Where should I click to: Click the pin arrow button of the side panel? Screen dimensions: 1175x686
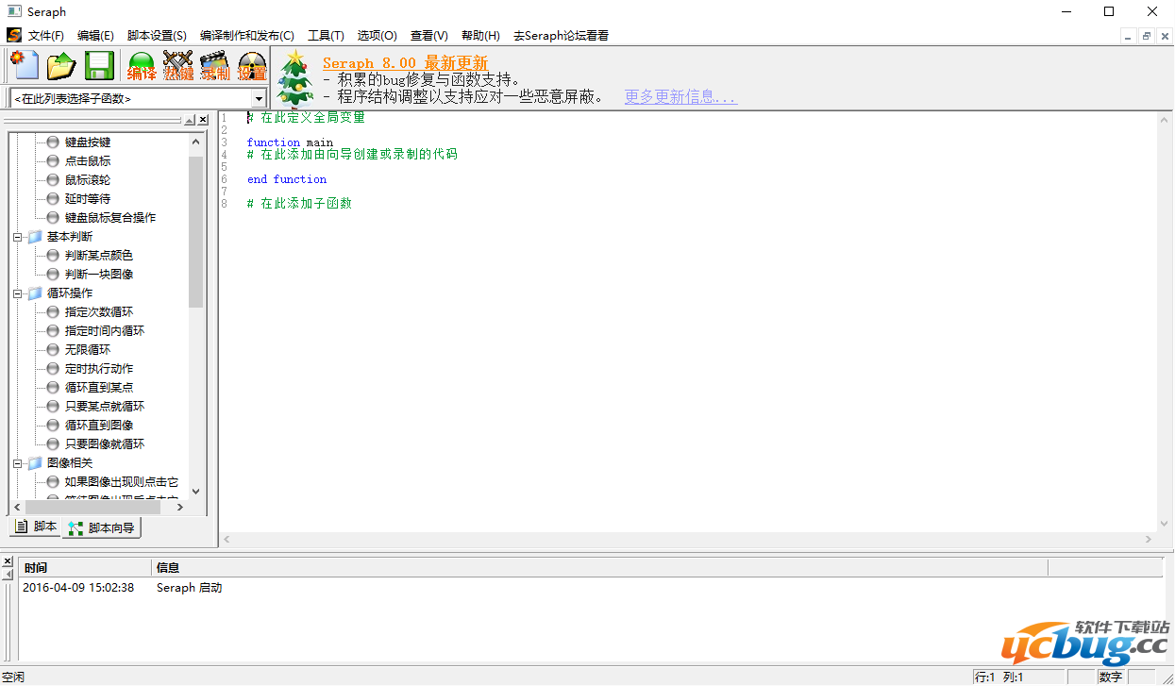coord(190,120)
